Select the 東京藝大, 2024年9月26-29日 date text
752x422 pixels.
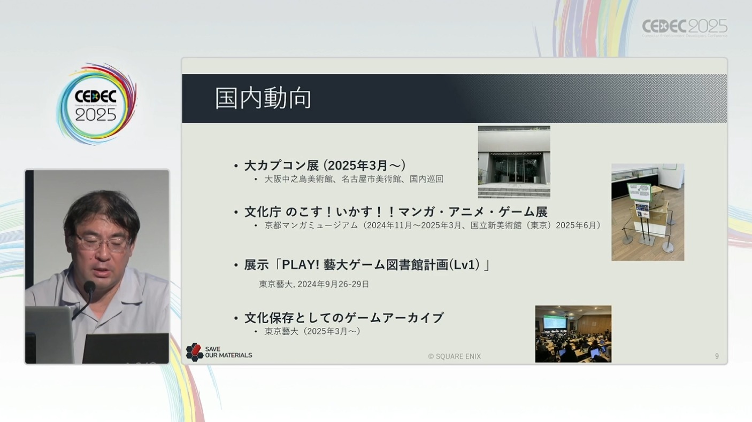(x=314, y=284)
